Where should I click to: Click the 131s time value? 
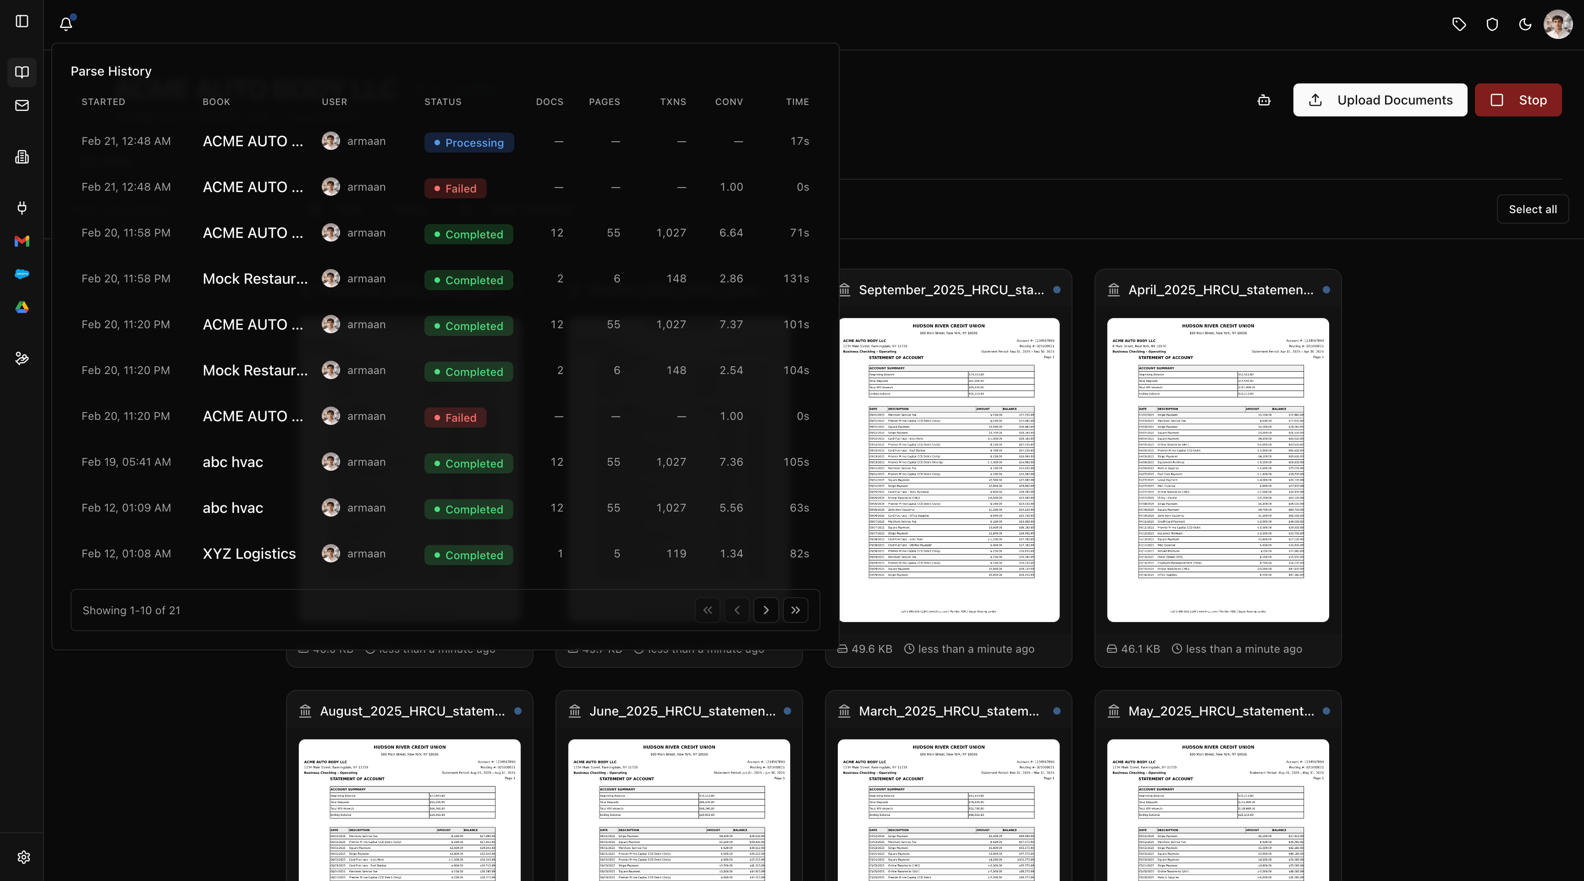pyautogui.click(x=796, y=279)
